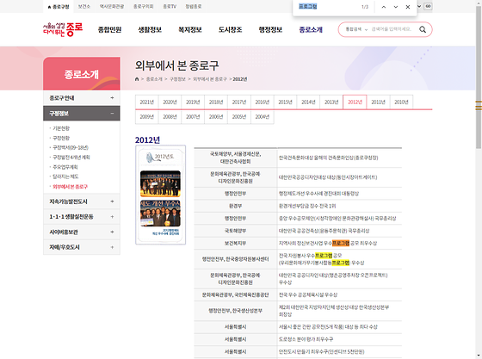The height and width of the screenshot is (359, 482).
Task: Click the home icon in breadcrumb
Action: (x=137, y=79)
